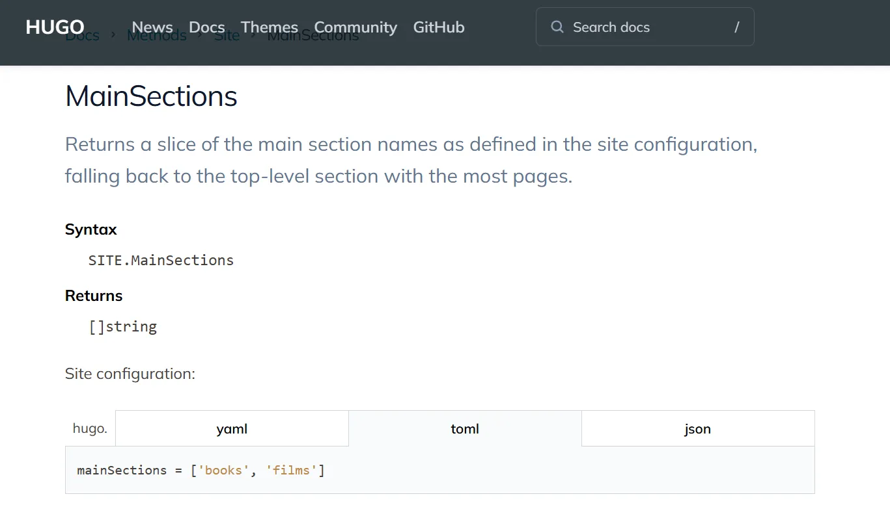890x505 pixels.
Task: Click the 'Site configuration:' text
Action: tap(130, 374)
